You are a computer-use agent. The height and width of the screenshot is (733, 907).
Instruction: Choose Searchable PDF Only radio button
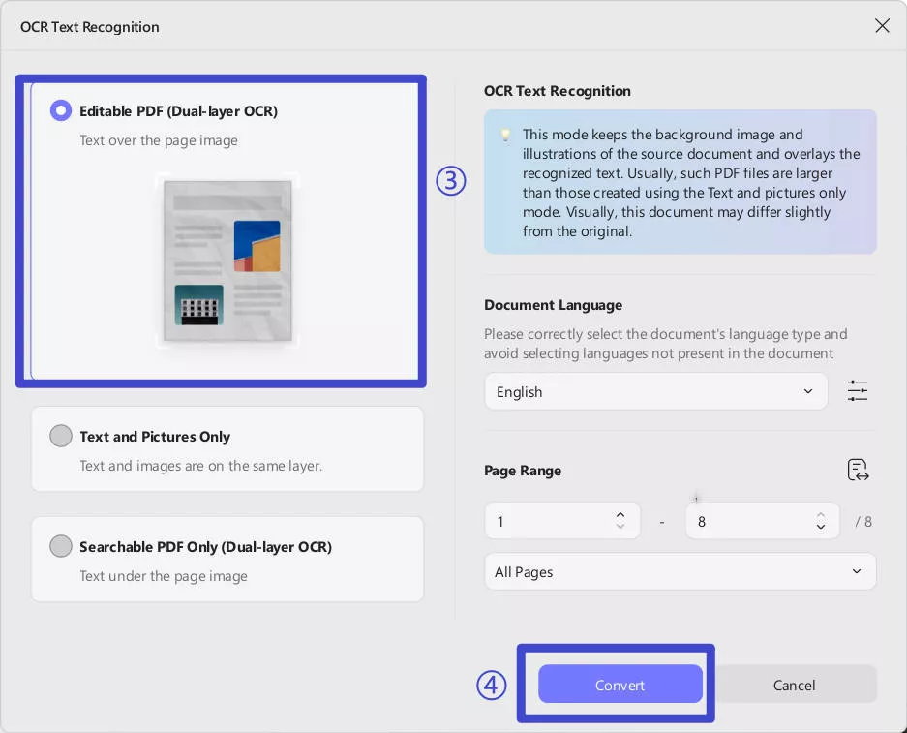61,546
